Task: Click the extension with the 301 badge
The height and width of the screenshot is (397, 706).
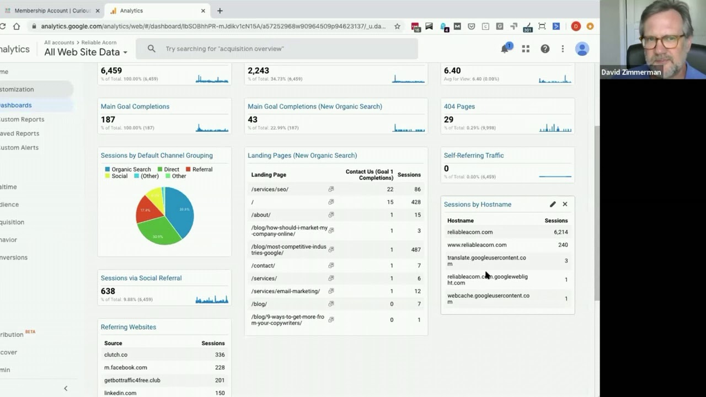Action: tap(527, 26)
